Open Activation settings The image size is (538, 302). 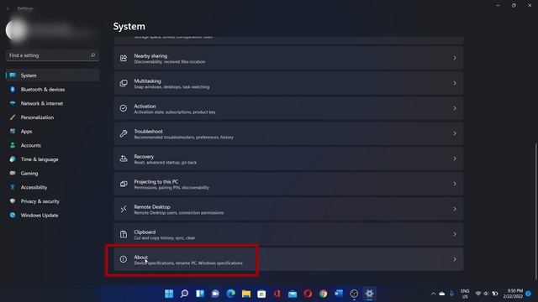point(288,108)
